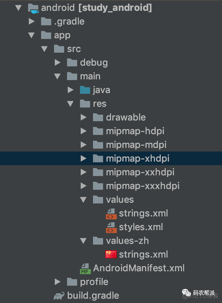Select the main folder label
The image size is (222, 303).
coord(90,76)
